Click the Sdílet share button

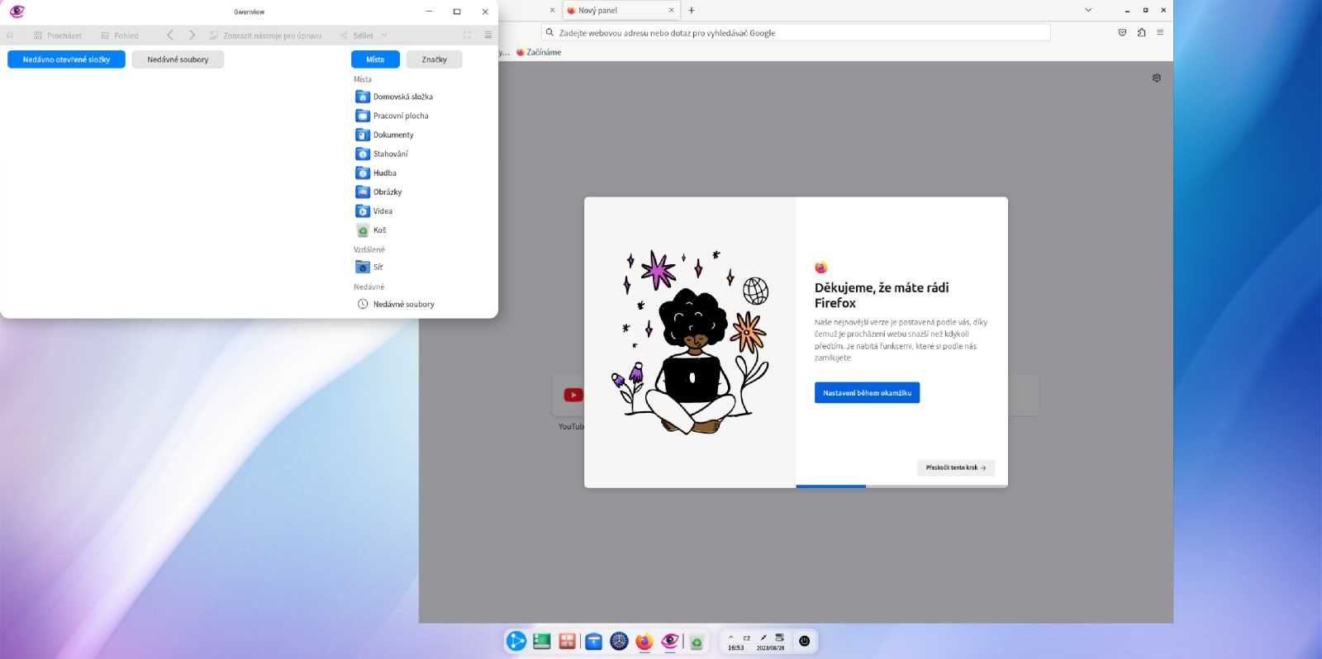click(x=356, y=36)
